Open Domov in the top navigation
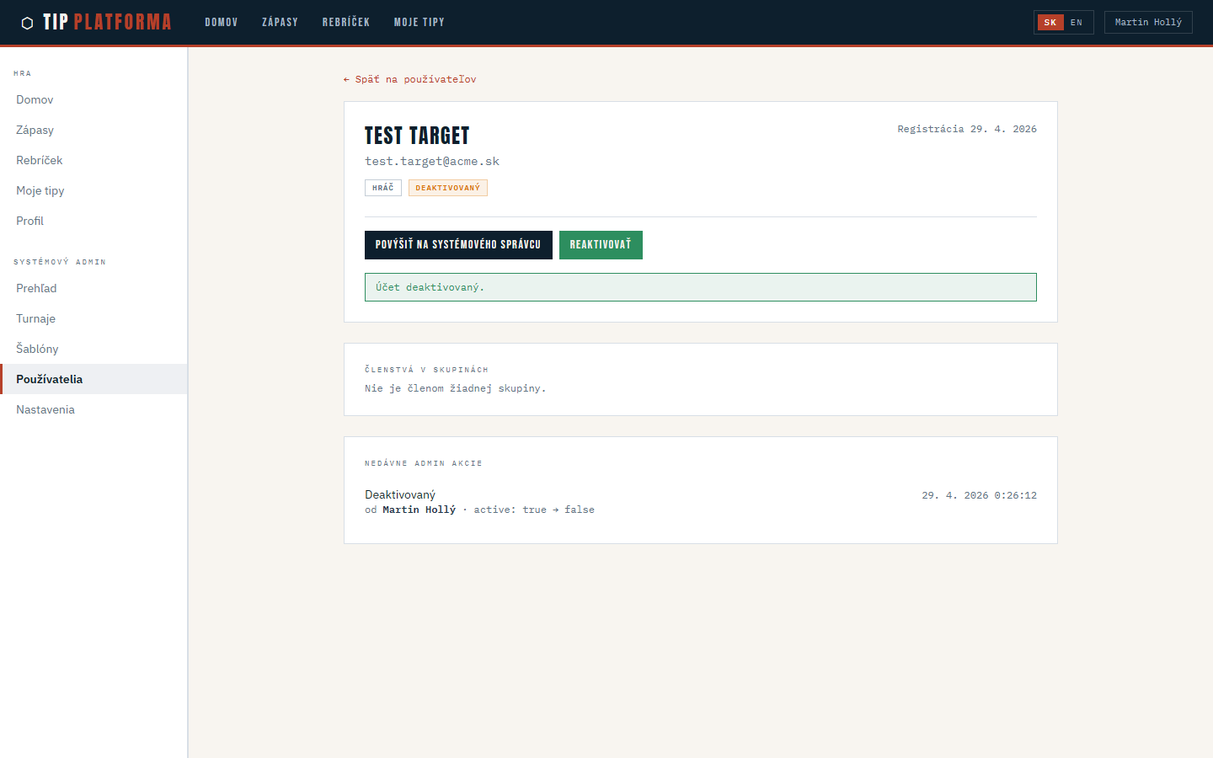The image size is (1213, 758). tap(222, 23)
